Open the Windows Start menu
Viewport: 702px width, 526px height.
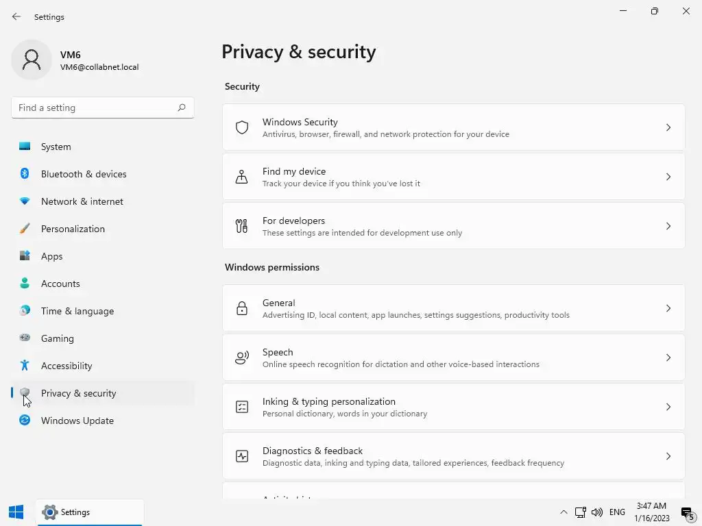pyautogui.click(x=16, y=512)
